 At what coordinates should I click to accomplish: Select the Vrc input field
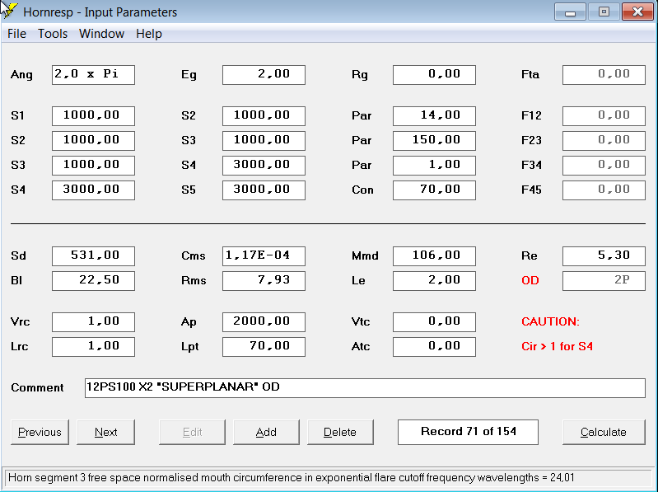pyautogui.click(x=93, y=322)
